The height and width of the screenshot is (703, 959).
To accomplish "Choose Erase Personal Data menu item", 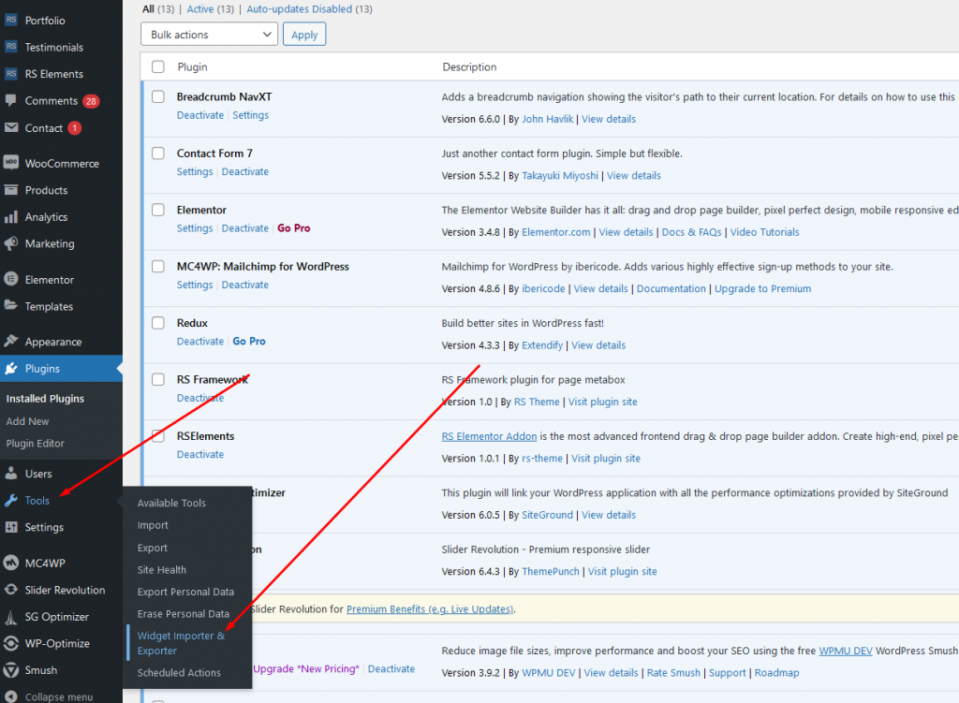I will [x=183, y=614].
